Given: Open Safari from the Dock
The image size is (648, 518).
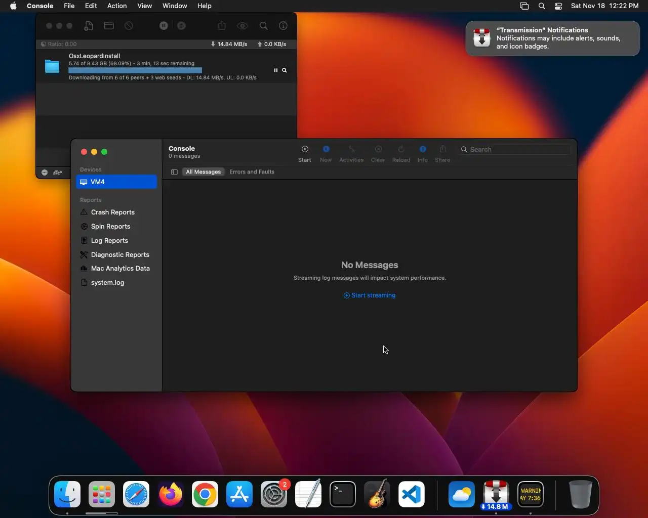Looking at the screenshot, I should [x=136, y=494].
